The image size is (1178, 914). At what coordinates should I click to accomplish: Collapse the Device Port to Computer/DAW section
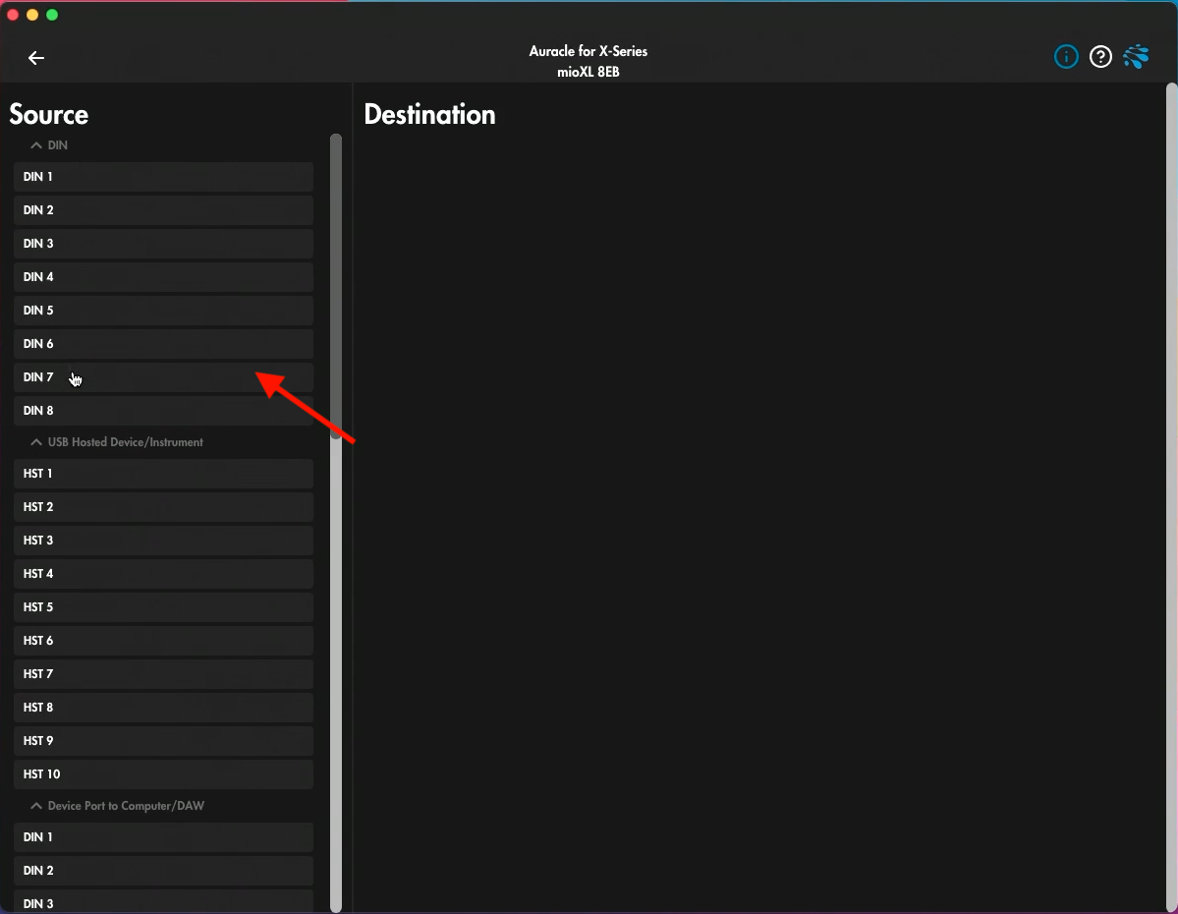36,805
